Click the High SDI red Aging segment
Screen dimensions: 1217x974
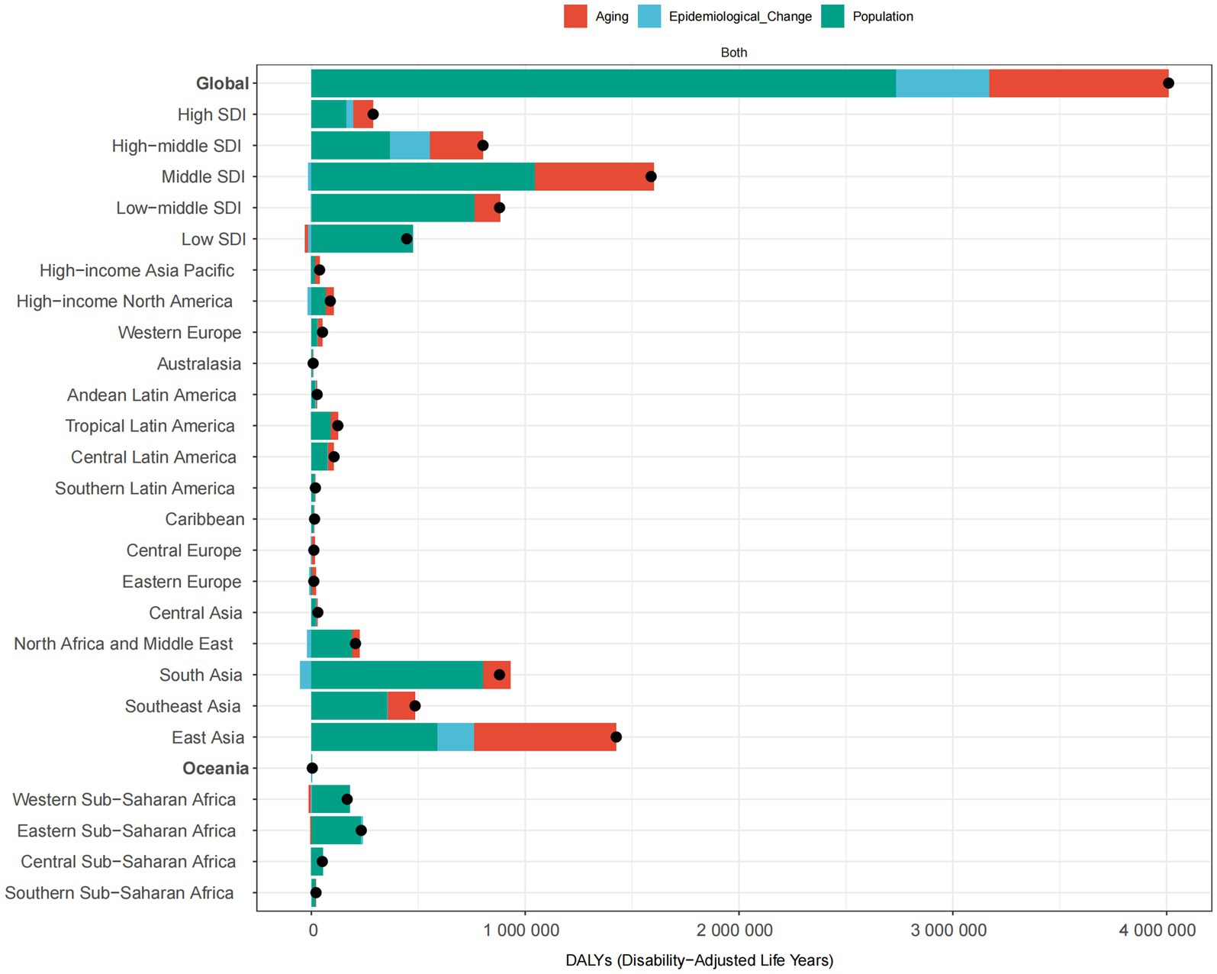point(363,114)
